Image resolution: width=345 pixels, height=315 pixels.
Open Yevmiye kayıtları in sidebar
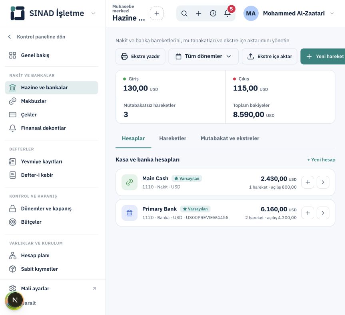point(52,161)
